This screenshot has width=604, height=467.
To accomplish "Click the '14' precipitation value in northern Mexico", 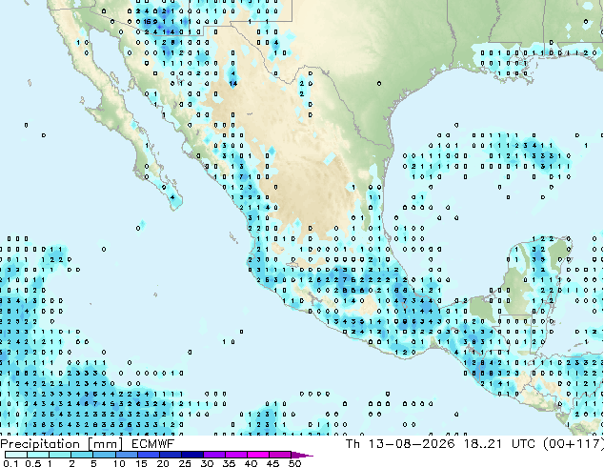I will [x=232, y=83].
